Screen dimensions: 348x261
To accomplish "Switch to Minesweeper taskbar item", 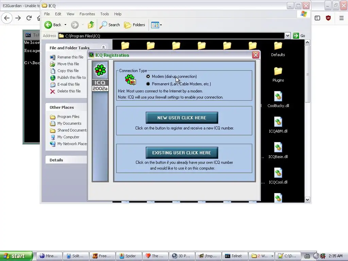I will click(49, 256).
